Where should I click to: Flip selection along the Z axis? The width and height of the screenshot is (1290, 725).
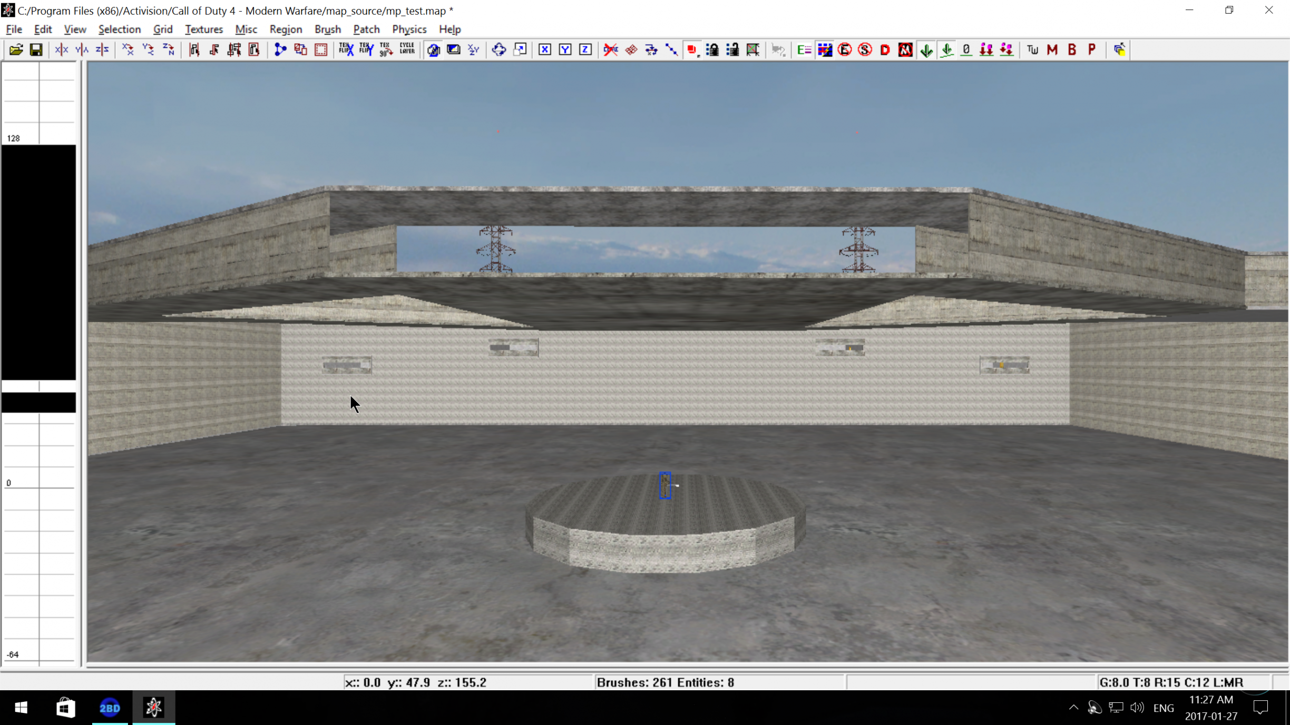[102, 49]
